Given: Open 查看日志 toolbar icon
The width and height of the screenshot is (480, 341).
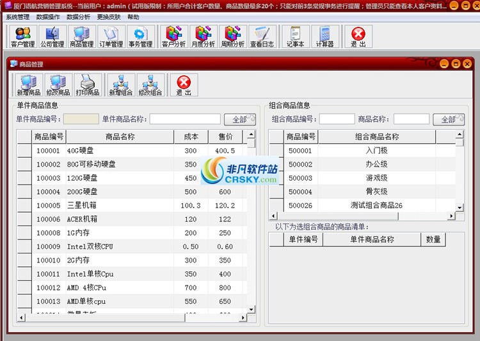Looking at the screenshot, I should coord(262,37).
